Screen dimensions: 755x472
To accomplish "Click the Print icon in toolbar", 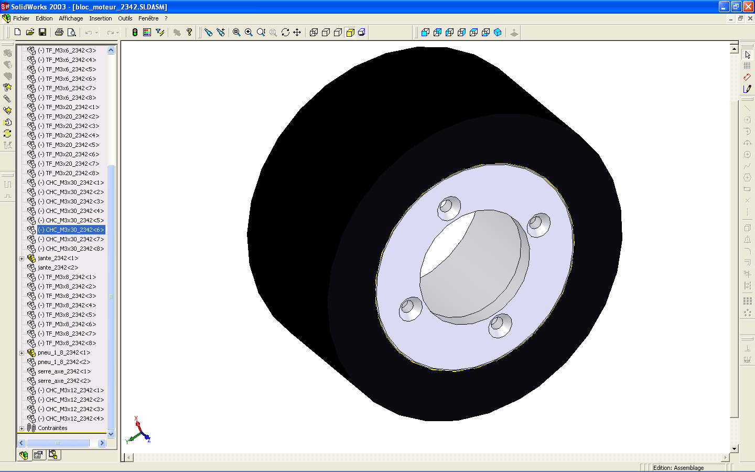I will coord(59,33).
